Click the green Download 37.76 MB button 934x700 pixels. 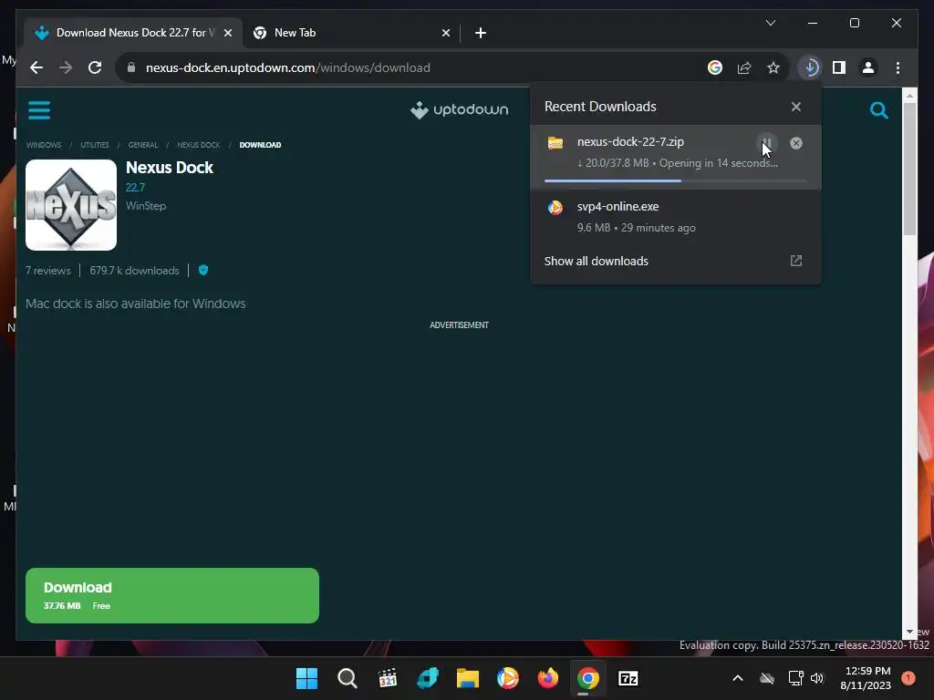coord(172,595)
